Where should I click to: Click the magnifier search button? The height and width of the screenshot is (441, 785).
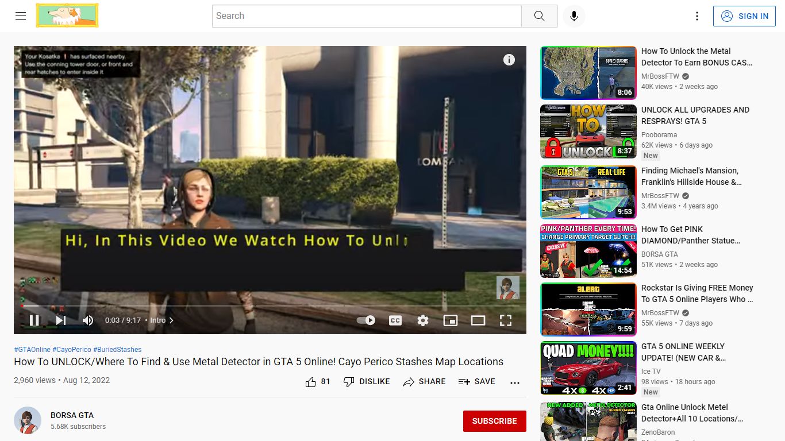coord(539,16)
